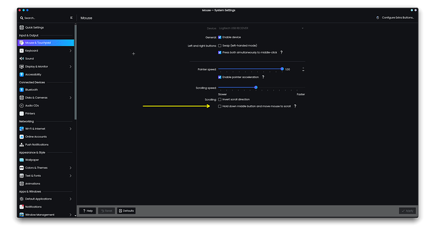Click the Help button

88,211
